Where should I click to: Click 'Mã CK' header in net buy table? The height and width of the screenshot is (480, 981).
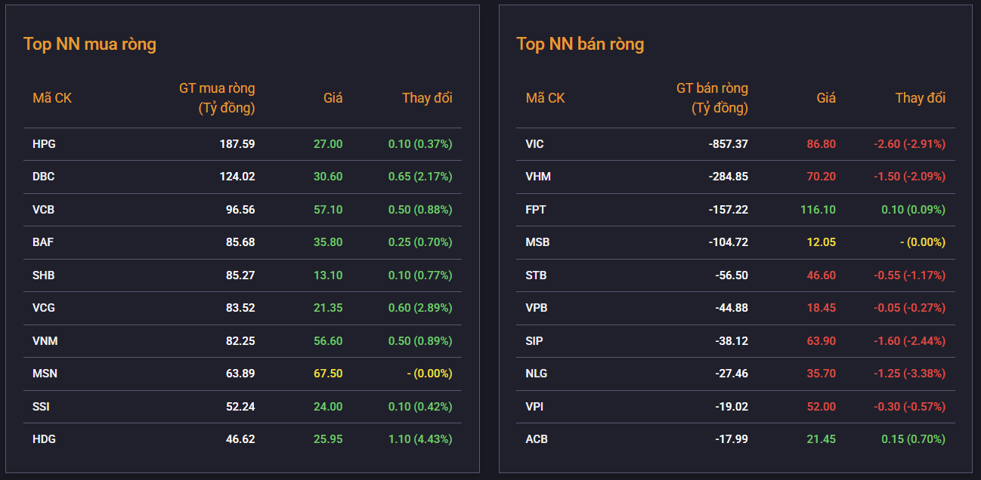tap(52, 98)
